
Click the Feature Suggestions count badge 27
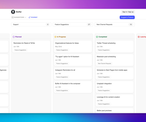89,25
